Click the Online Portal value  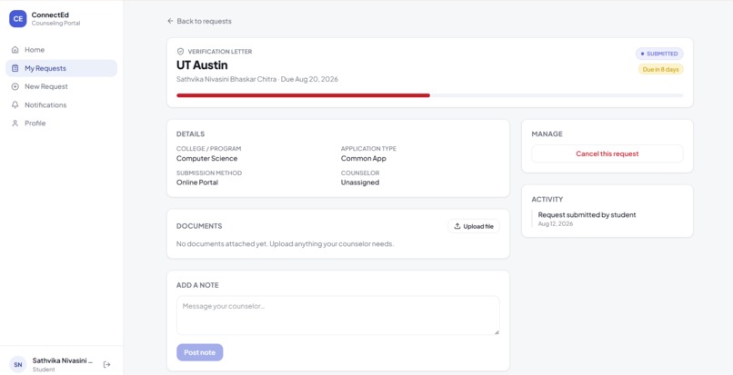(197, 183)
